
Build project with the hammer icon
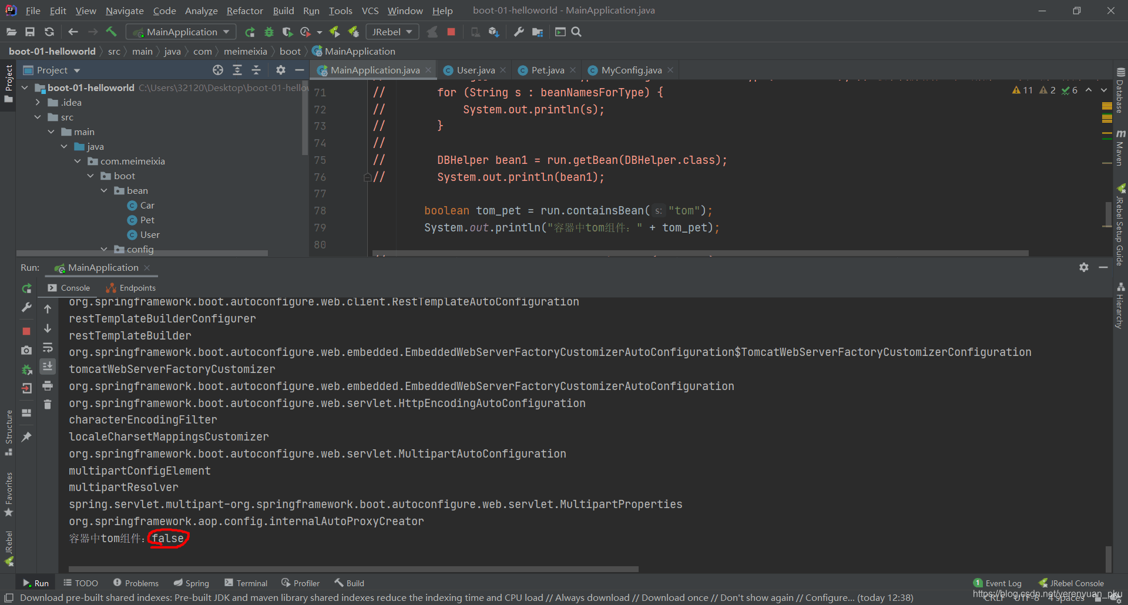(112, 32)
